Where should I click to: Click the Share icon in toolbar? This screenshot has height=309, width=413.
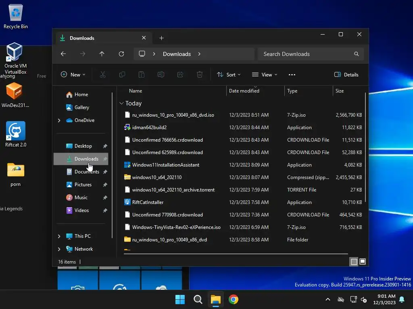coord(180,74)
